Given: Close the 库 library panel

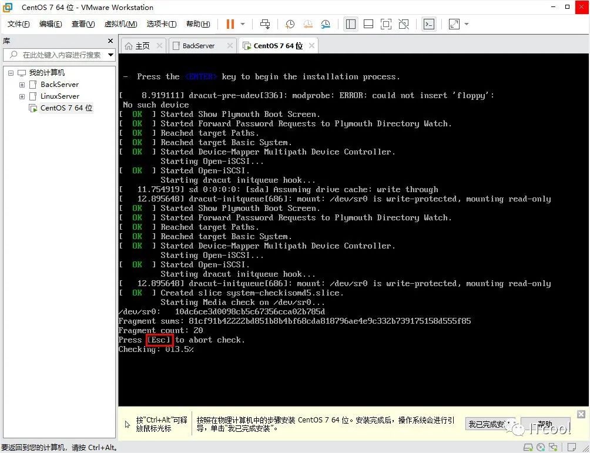Looking at the screenshot, I should 110,41.
